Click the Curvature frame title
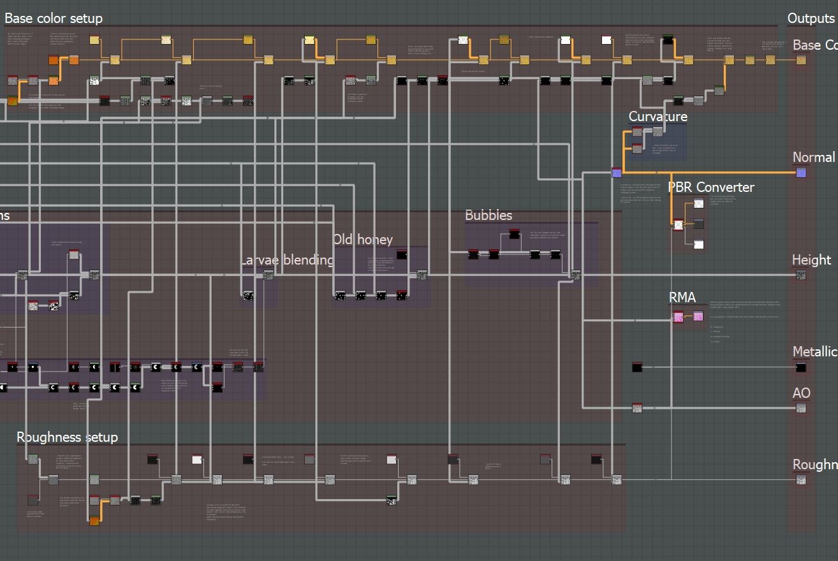This screenshot has width=838, height=561. pos(658,117)
